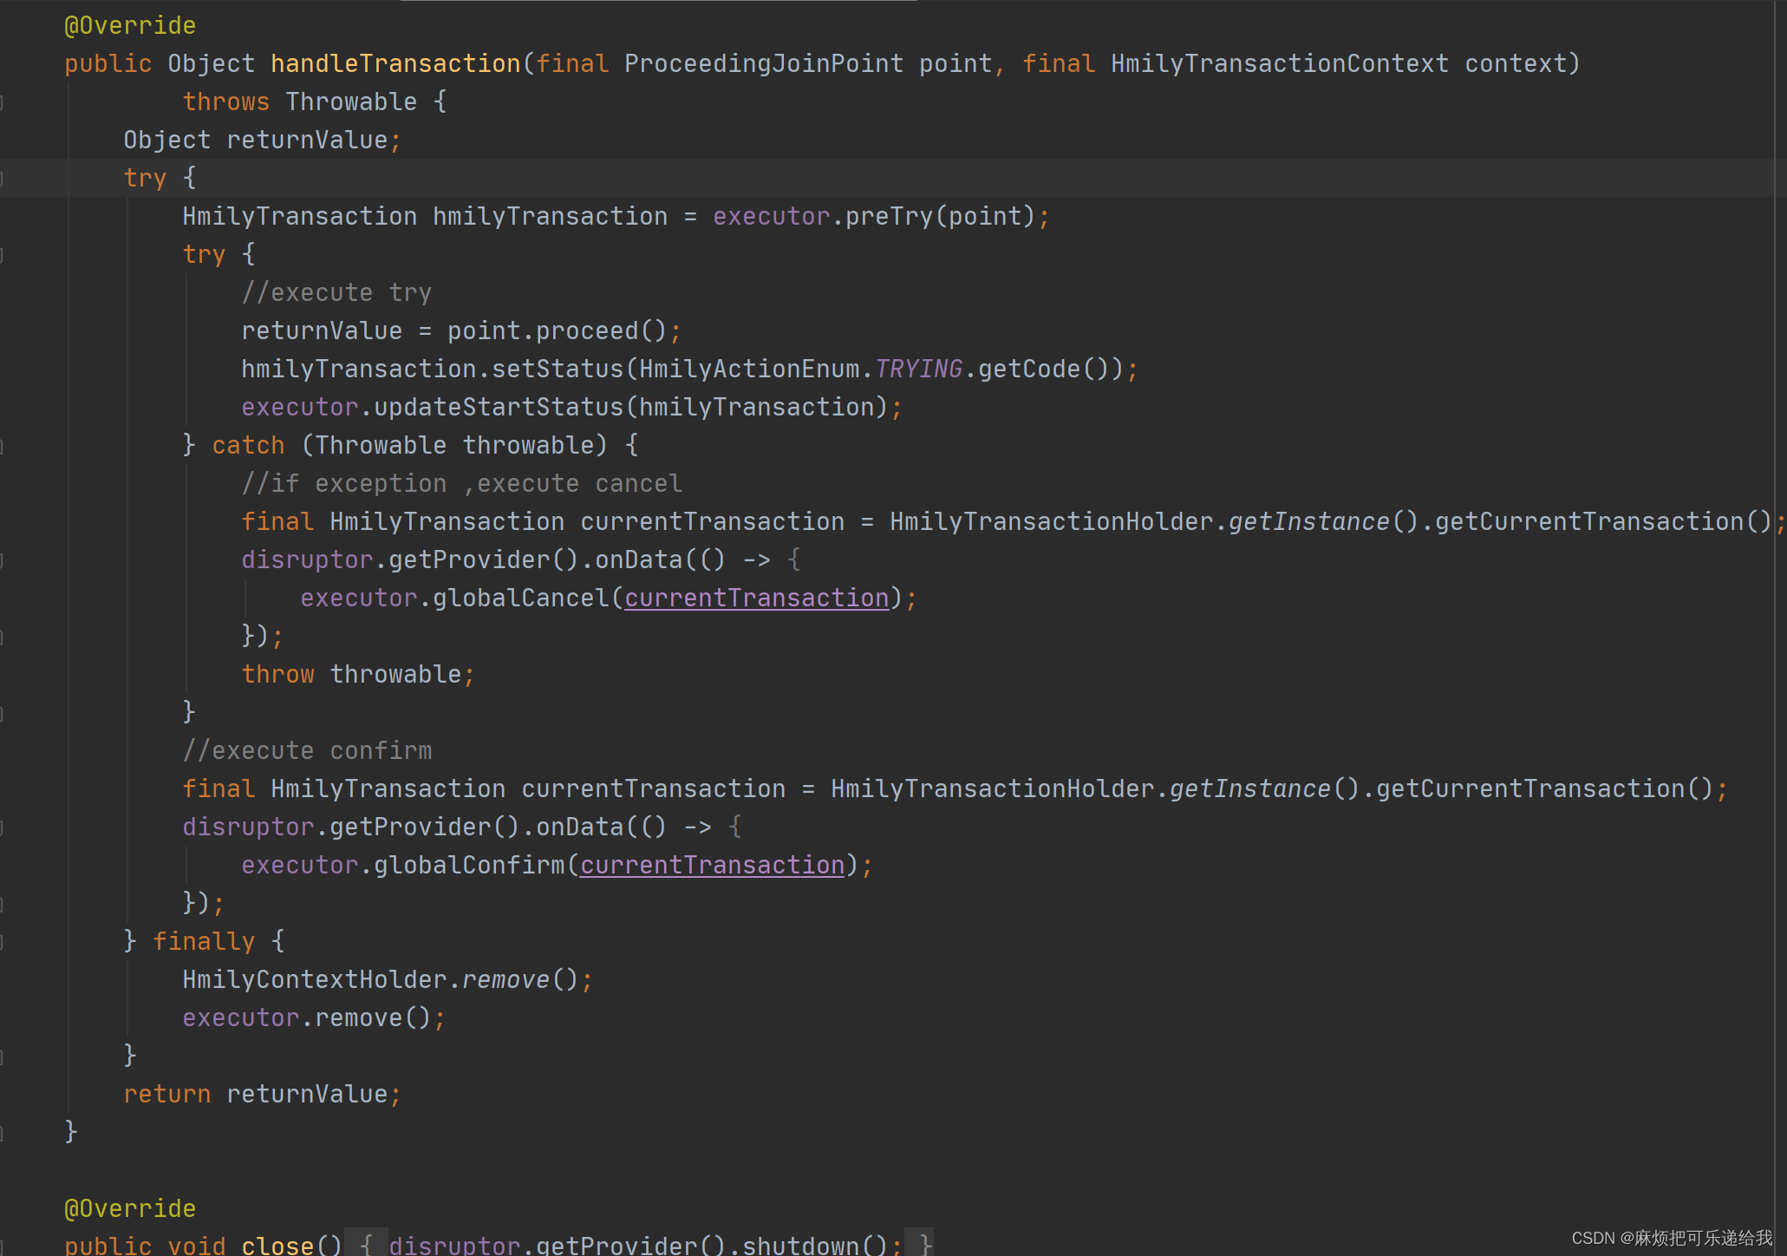The height and width of the screenshot is (1256, 1787).
Task: Click the 'return' keyword
Action: tap(166, 1094)
